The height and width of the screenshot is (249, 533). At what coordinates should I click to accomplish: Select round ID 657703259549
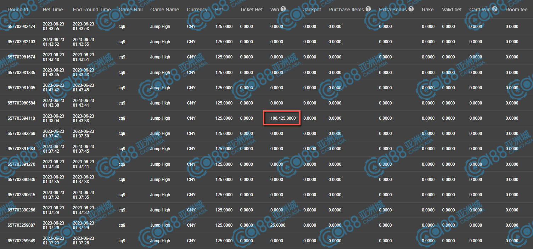[x=21, y=241]
